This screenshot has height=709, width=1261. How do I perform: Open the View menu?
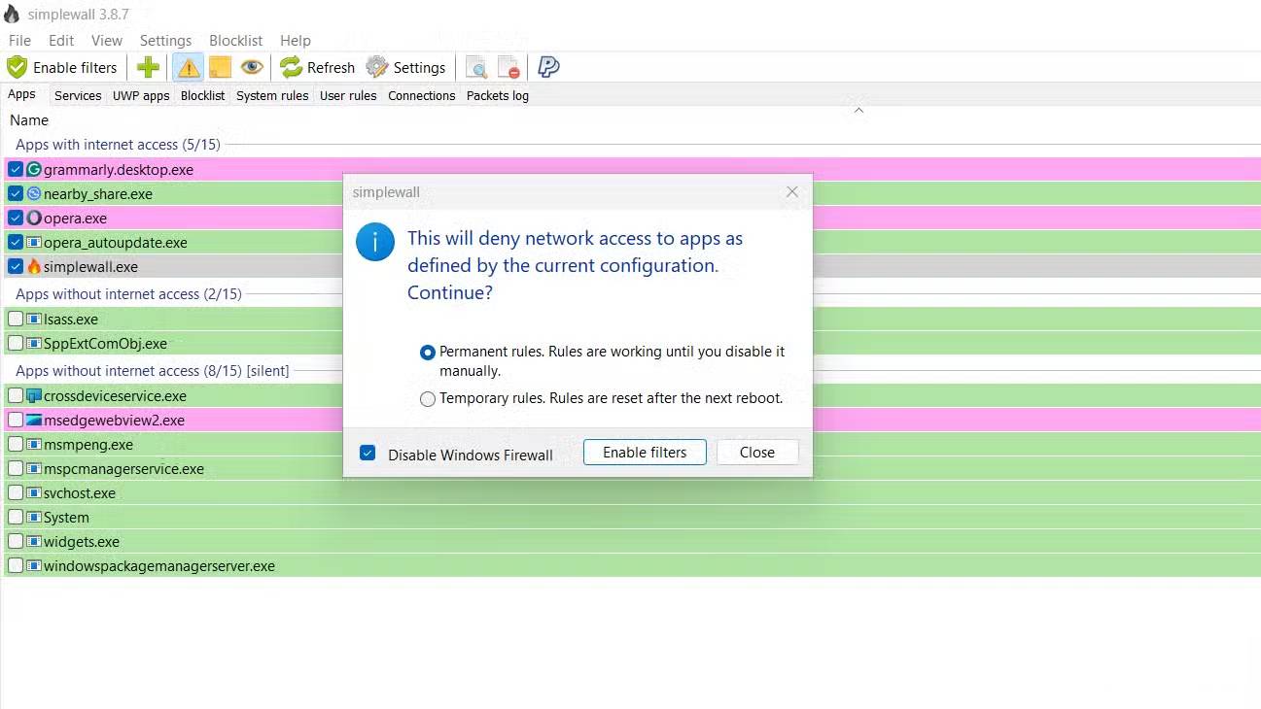pyautogui.click(x=107, y=40)
